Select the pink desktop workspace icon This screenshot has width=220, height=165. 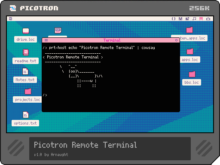(x=201, y=19)
